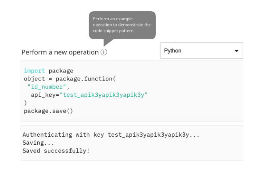Click the "object = package.function(" line
Viewport: 261px width, 174px height.
[69, 79]
